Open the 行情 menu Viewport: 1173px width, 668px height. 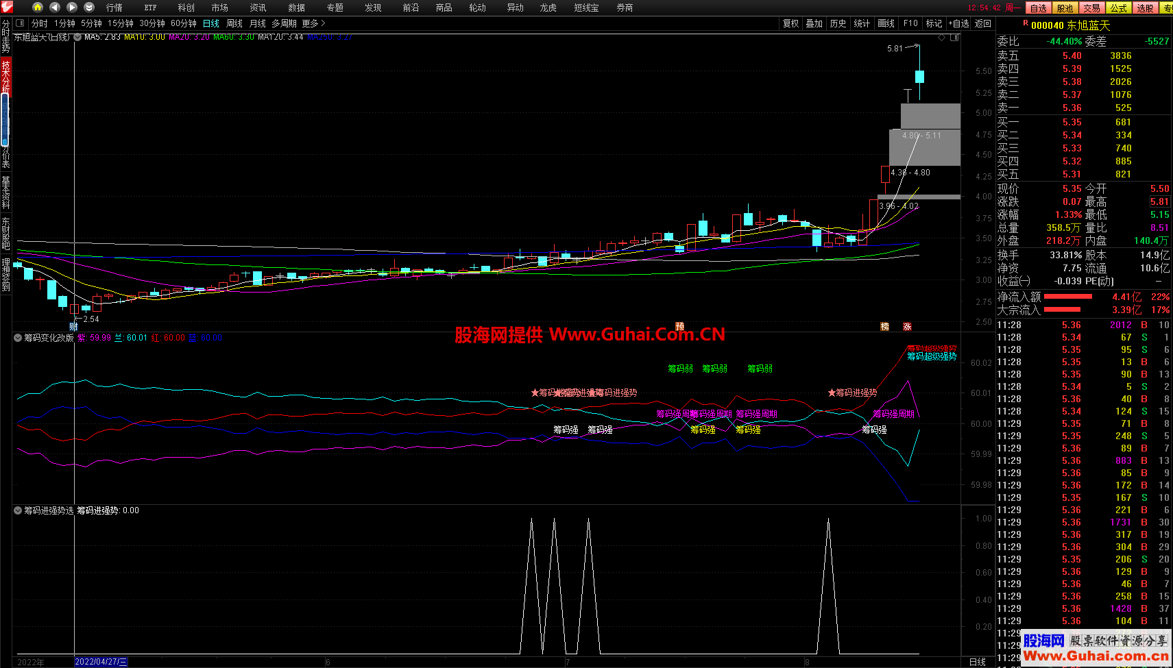pyautogui.click(x=114, y=8)
